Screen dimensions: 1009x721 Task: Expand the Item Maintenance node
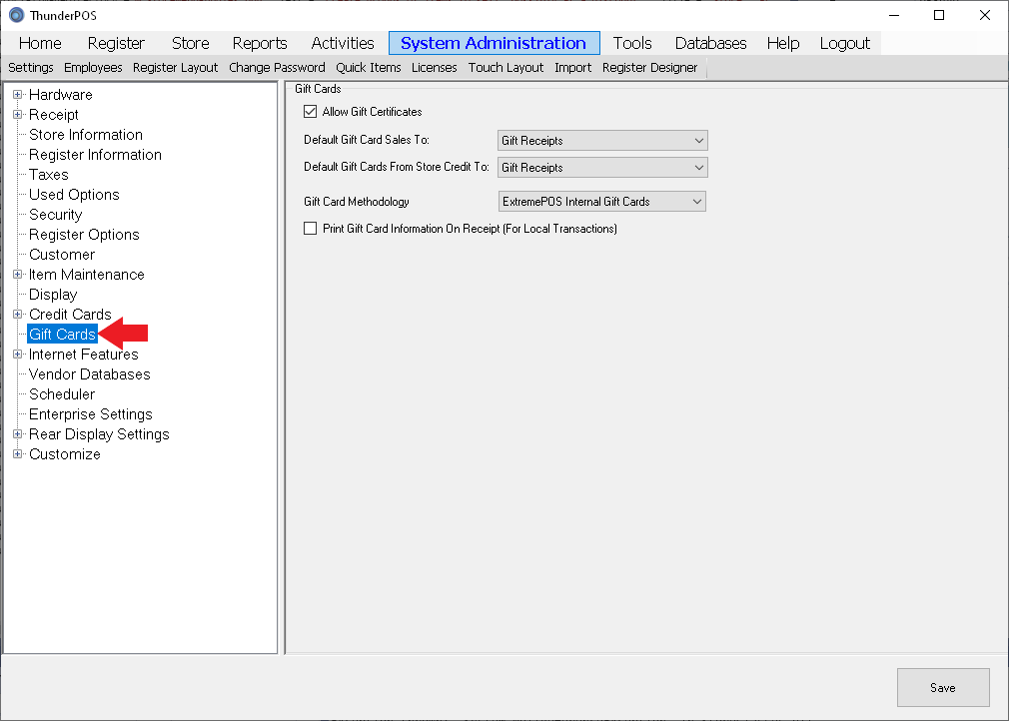pyautogui.click(x=18, y=275)
